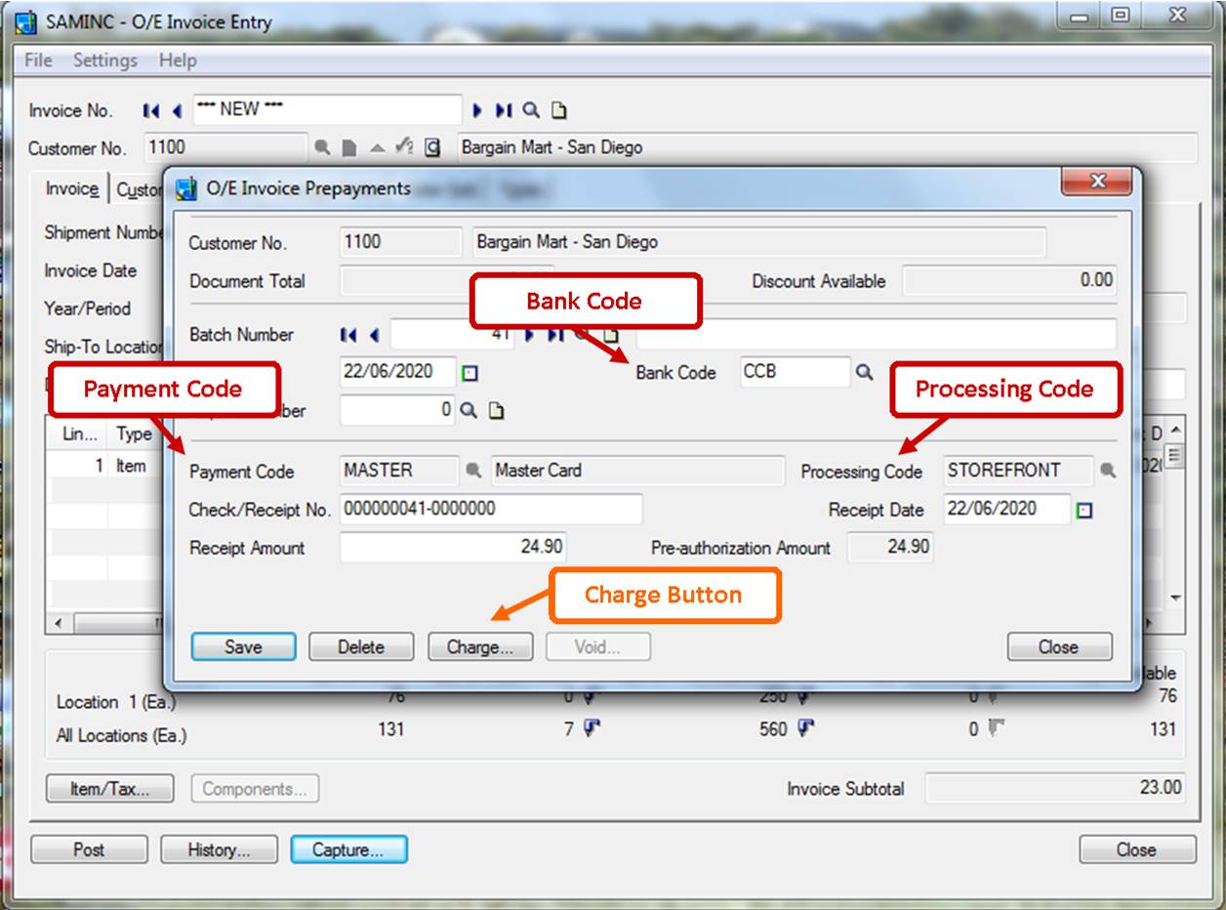Screen dimensions: 1226x910
Task: Go to first invoice using navigation arrow
Action: click(x=150, y=110)
